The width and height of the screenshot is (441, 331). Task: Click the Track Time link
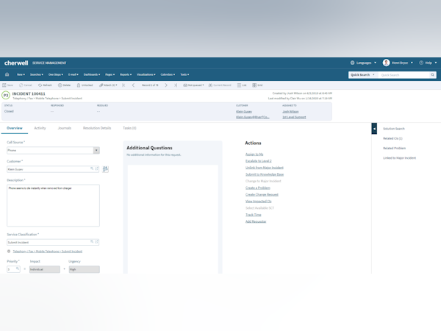(x=253, y=215)
